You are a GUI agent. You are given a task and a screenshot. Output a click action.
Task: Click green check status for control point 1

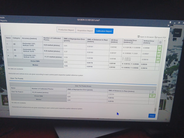159,48
